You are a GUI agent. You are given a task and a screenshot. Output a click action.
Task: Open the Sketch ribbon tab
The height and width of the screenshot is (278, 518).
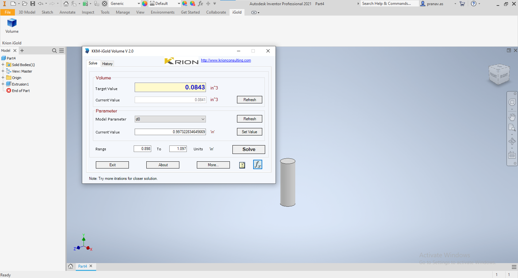click(47, 12)
